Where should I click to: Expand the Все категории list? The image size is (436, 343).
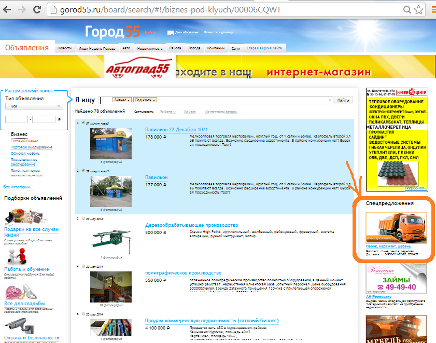point(17,187)
